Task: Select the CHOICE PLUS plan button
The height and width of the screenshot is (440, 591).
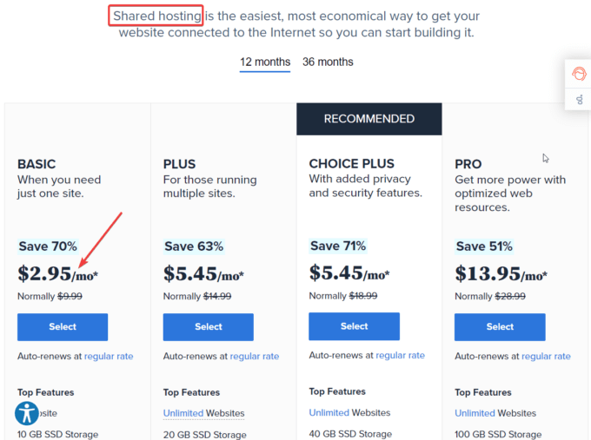Action: click(355, 326)
